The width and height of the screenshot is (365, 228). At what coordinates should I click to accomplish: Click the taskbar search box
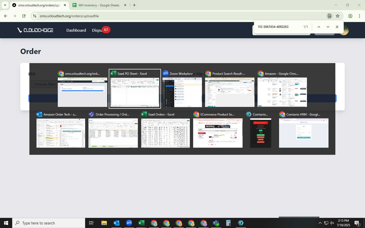pos(49,223)
